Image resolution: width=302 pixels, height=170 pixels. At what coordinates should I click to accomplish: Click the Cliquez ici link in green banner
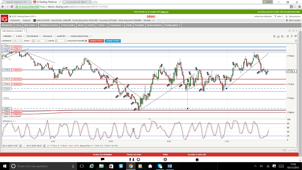coord(164,12)
